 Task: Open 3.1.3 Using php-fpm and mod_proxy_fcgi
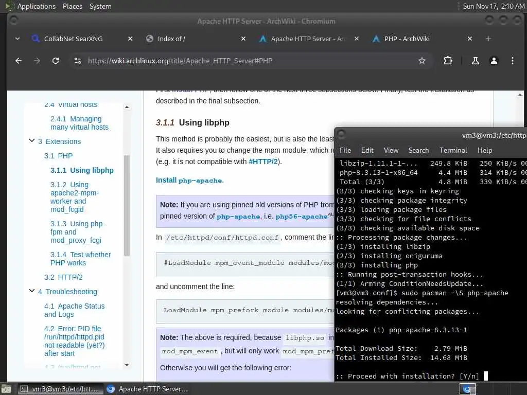(78, 232)
